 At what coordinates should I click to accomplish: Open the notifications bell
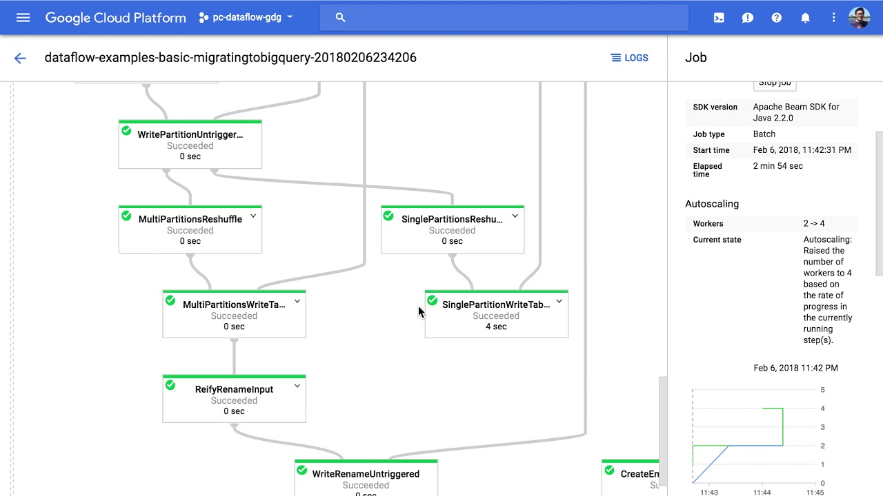[805, 18]
